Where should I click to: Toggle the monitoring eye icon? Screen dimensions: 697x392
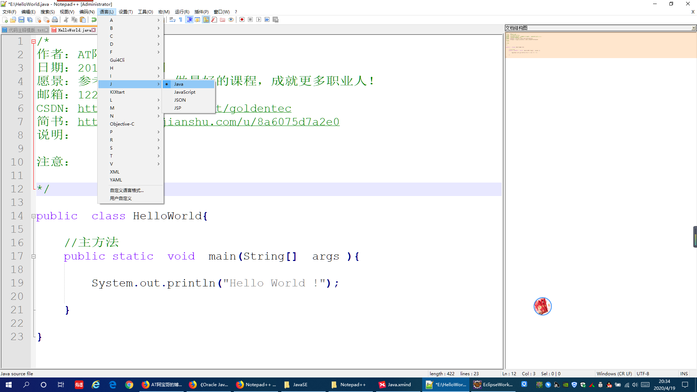pos(231,20)
